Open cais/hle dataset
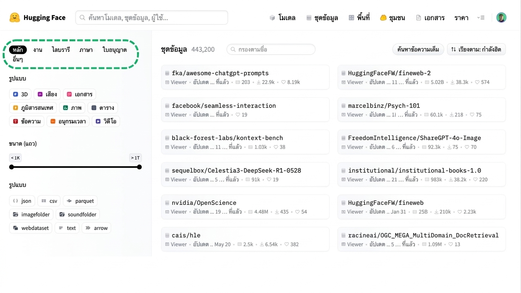Viewport: 521px width, 293px height. click(x=245, y=239)
